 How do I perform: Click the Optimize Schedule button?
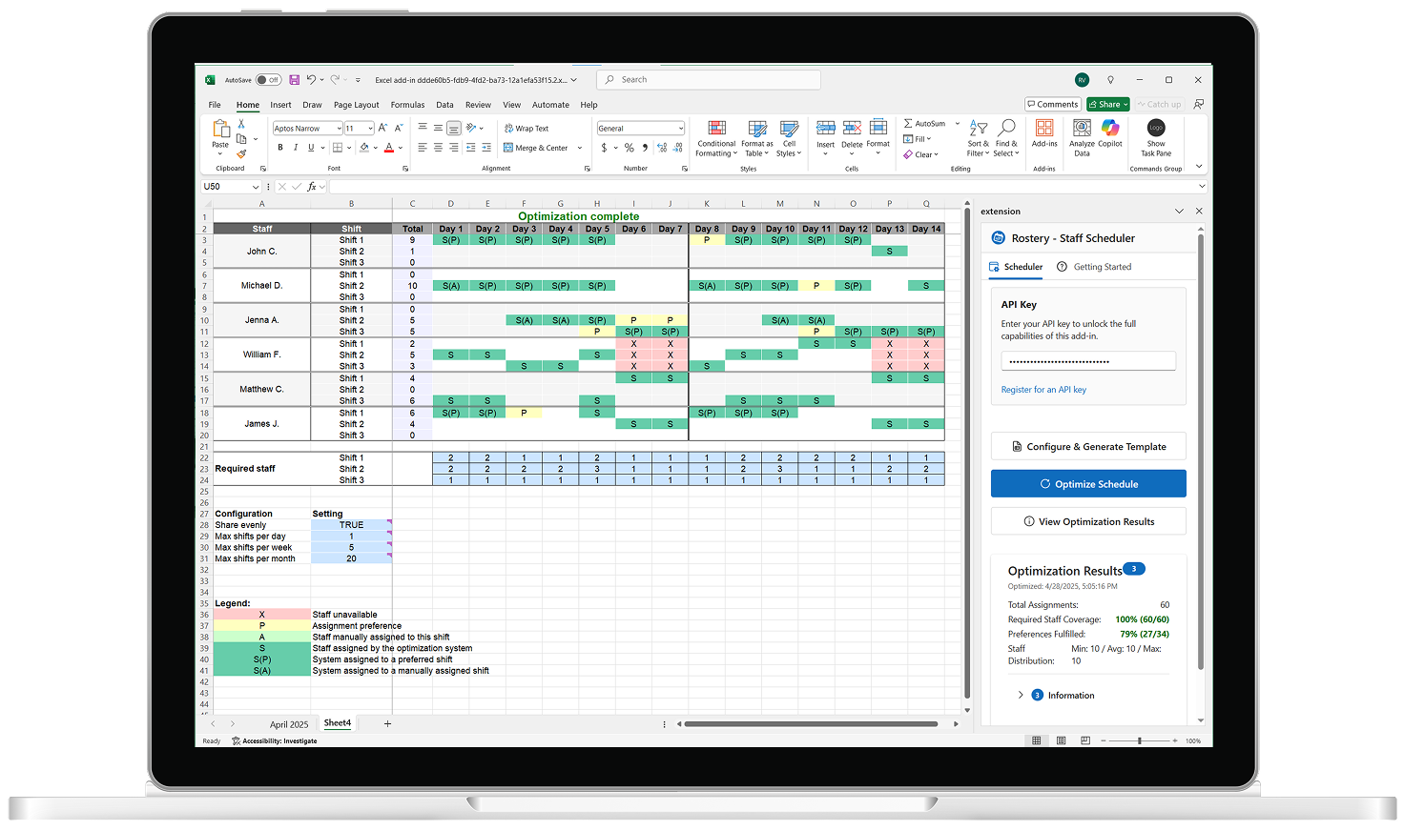1088,483
